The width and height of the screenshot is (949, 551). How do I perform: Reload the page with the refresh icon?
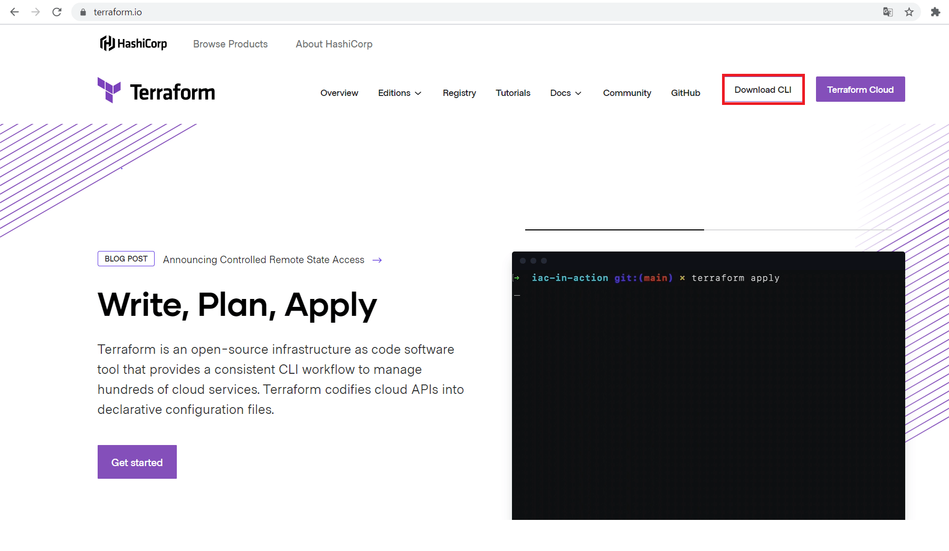click(x=57, y=12)
